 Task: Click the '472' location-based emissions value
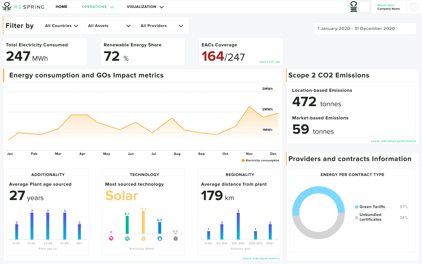[304, 102]
